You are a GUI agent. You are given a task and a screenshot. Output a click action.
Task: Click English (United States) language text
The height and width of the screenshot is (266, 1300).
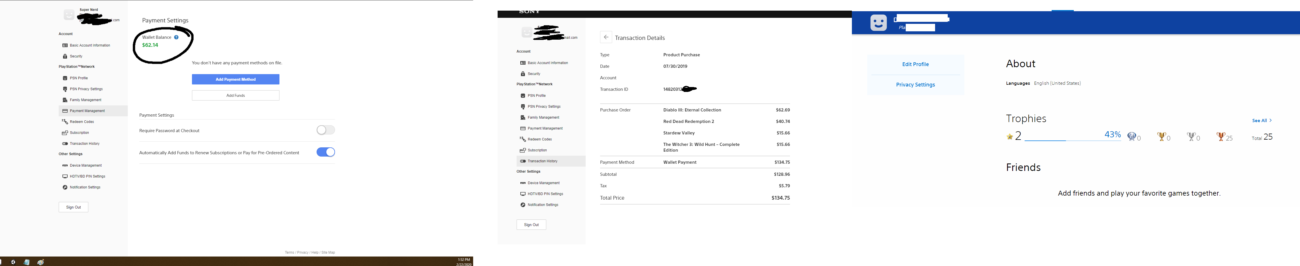pyautogui.click(x=1057, y=84)
